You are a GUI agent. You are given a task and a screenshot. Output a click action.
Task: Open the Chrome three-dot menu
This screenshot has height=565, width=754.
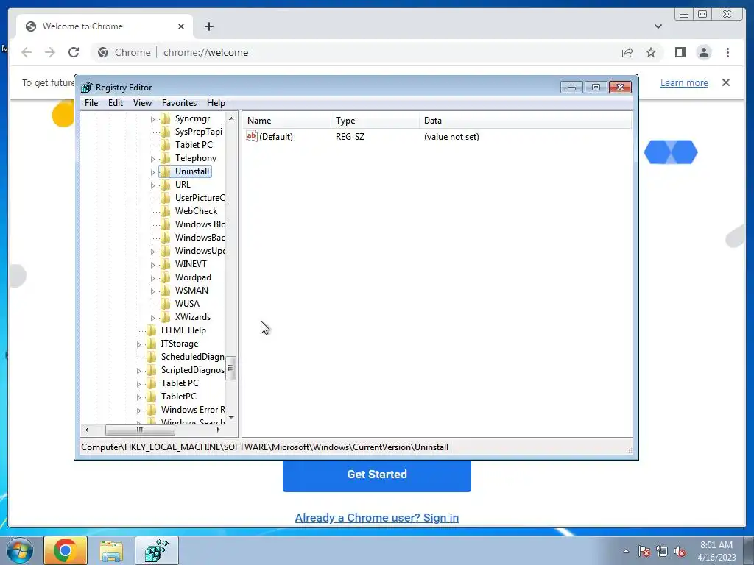click(727, 52)
